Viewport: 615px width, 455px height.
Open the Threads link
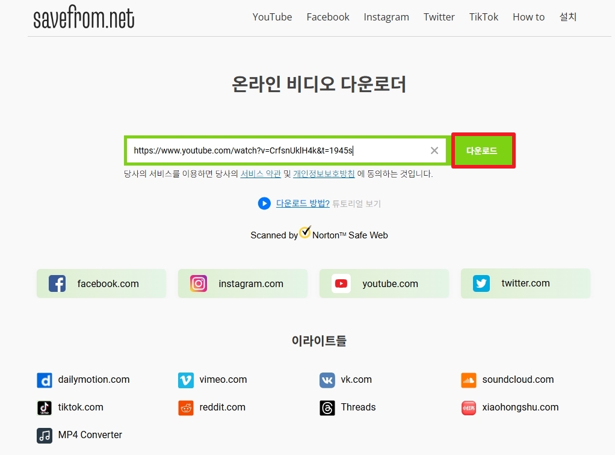point(359,407)
